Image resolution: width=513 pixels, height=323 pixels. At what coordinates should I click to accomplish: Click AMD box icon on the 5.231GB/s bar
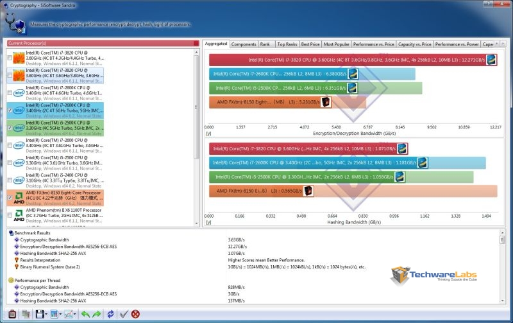(326, 102)
